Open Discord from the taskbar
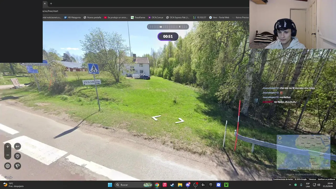Screen dimensions: 336x189 [188, 185]
